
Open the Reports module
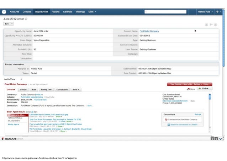pos(56,12)
